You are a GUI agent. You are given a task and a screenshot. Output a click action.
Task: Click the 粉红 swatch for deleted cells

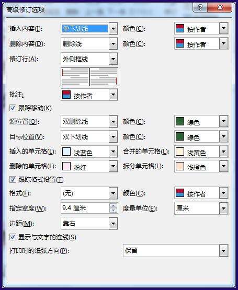[x=66, y=166]
